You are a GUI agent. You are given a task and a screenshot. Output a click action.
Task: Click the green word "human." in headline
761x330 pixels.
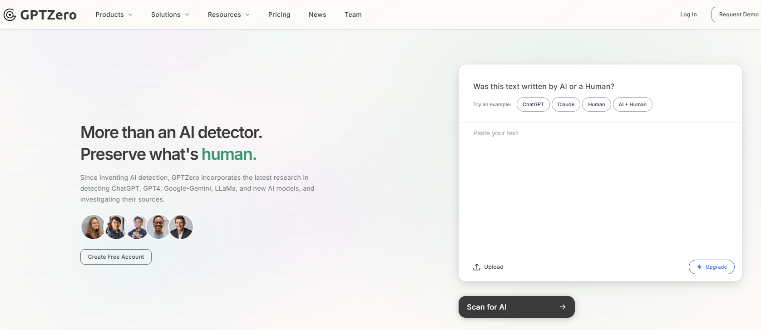(229, 154)
